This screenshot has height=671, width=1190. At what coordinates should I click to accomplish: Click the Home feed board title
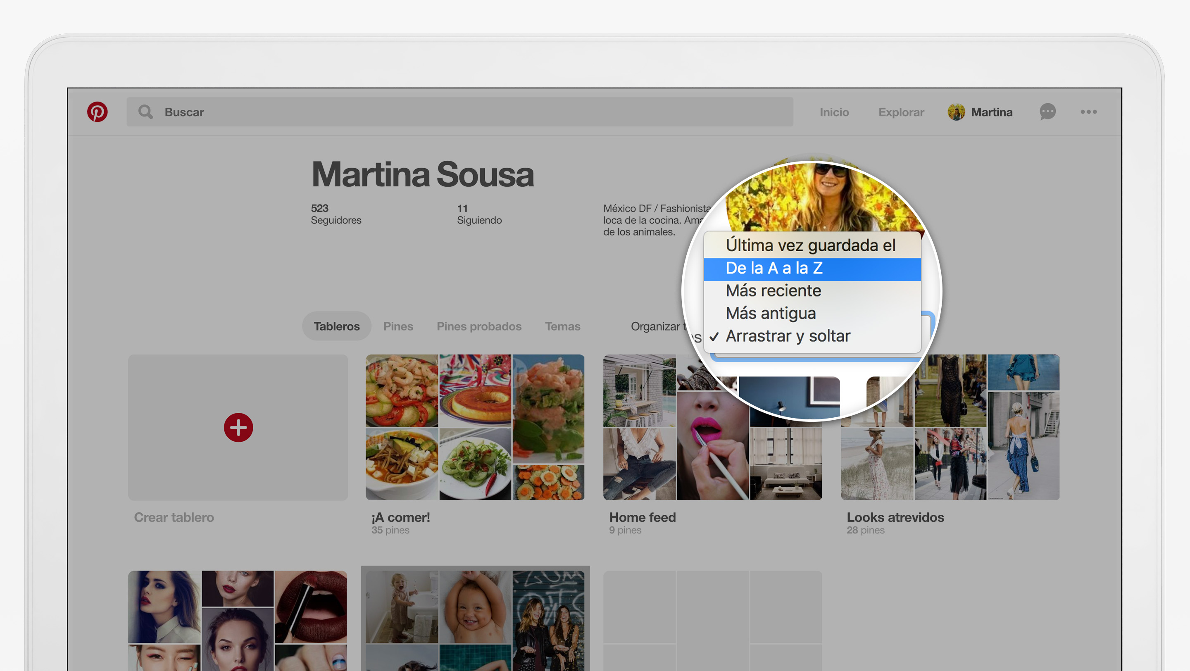(642, 517)
